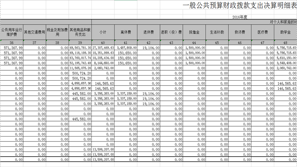Click the cell showing 10,351,999.63
This screenshot has width=297, height=167.
point(103,53)
